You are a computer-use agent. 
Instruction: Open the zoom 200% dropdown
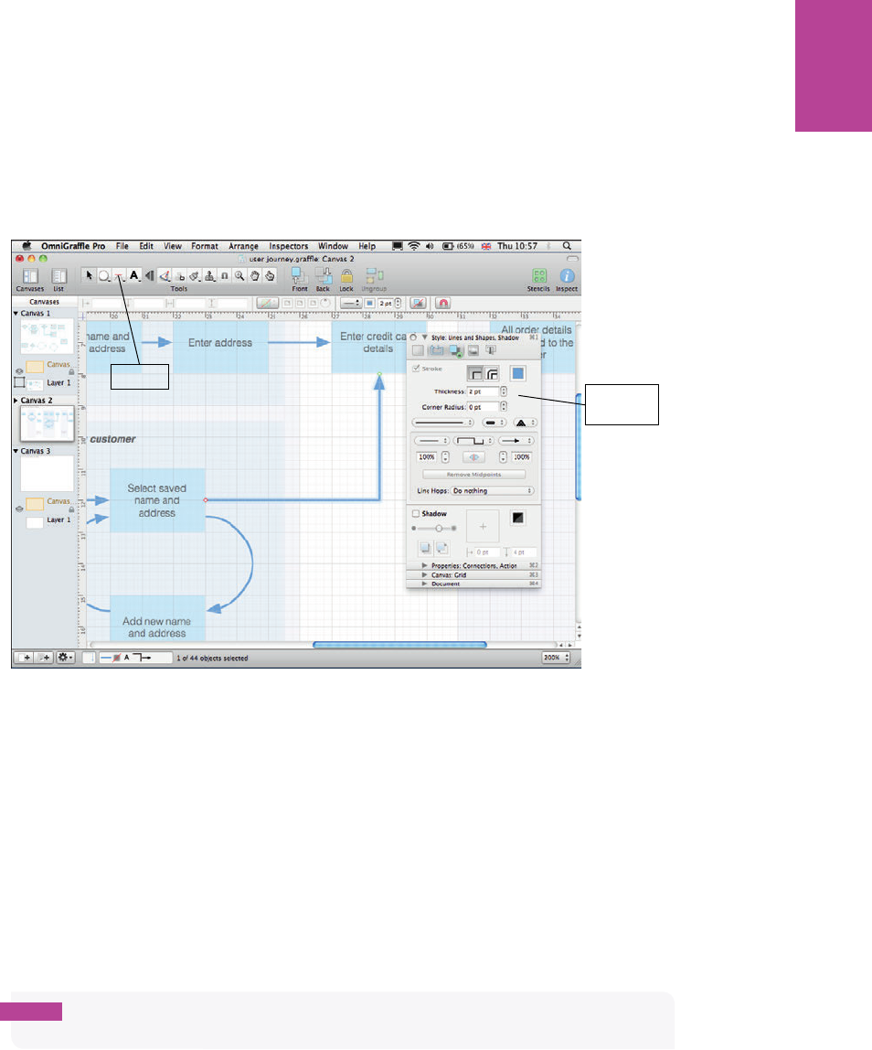click(x=556, y=658)
